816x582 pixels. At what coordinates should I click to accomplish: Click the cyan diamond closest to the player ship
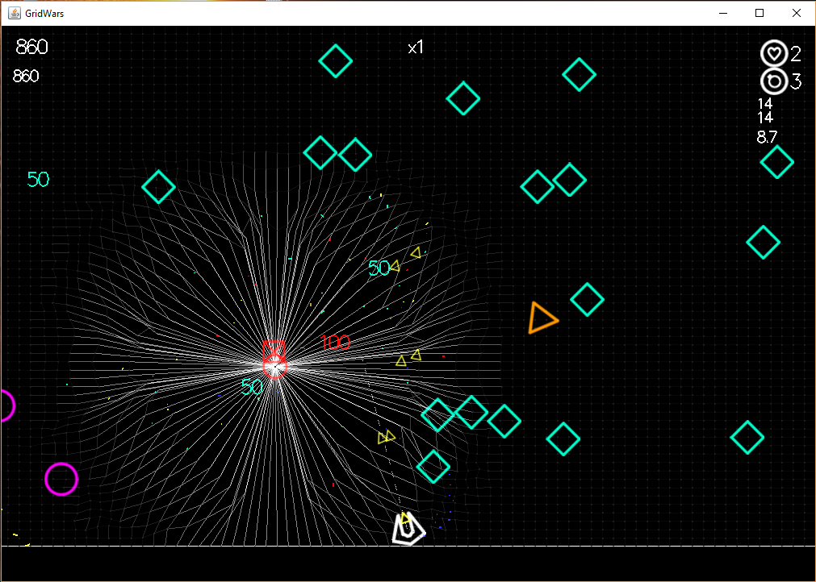point(433,467)
